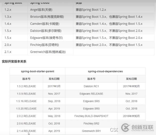Click "Oct, 2018" in the 1.5.20.RELEASE row

coord(131,109)
